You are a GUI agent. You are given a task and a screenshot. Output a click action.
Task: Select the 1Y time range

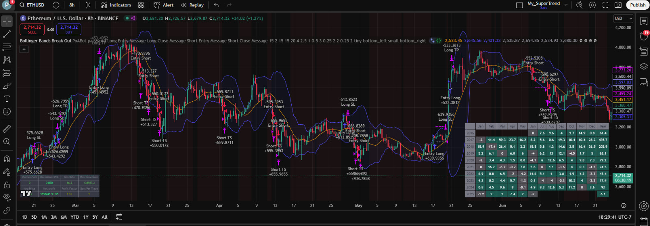(x=86, y=217)
